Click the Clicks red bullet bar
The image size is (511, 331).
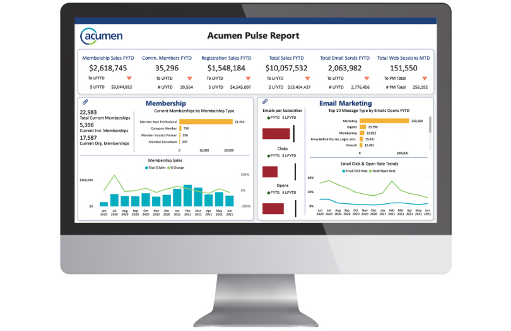[x=270, y=172]
